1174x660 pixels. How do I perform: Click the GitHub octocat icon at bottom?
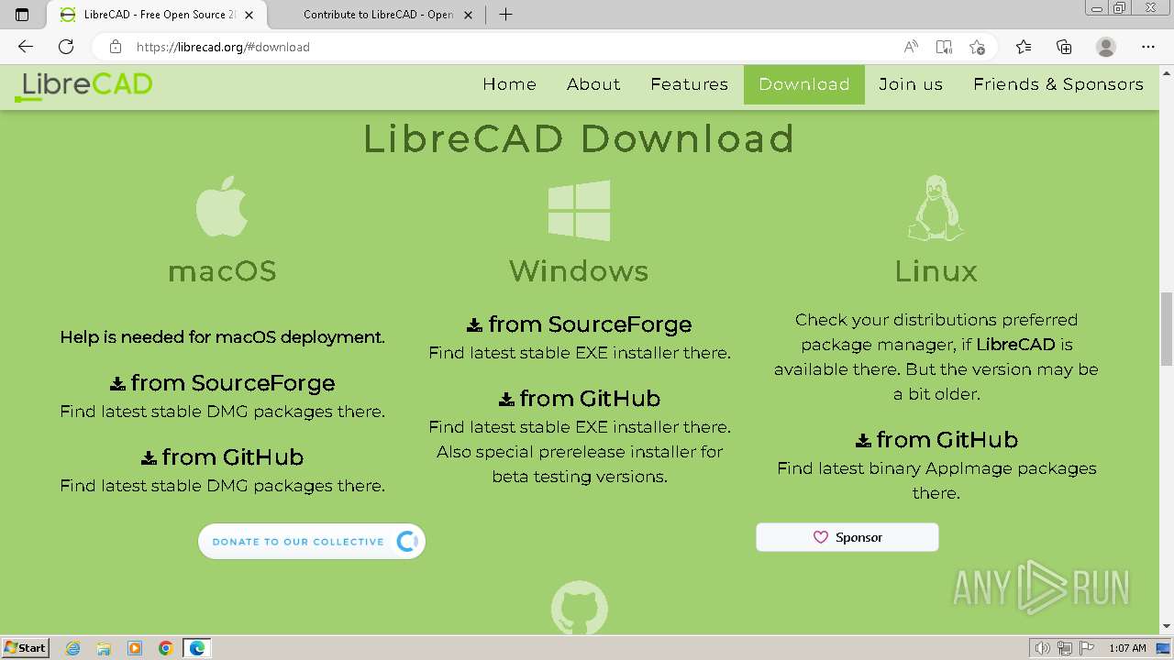pos(579,608)
